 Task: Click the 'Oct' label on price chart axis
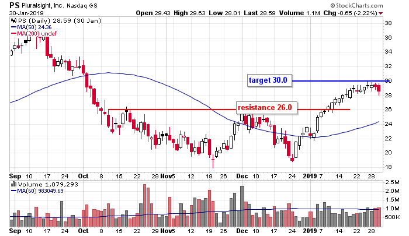[x=83, y=176]
